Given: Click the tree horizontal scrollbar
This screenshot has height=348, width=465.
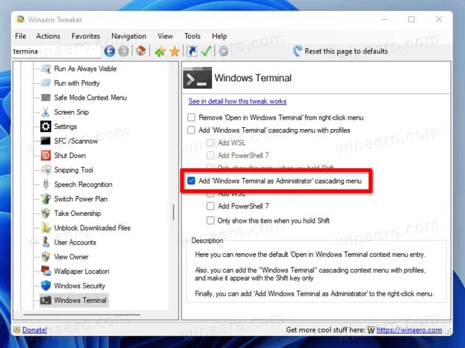Looking at the screenshot, I should point(82,315).
